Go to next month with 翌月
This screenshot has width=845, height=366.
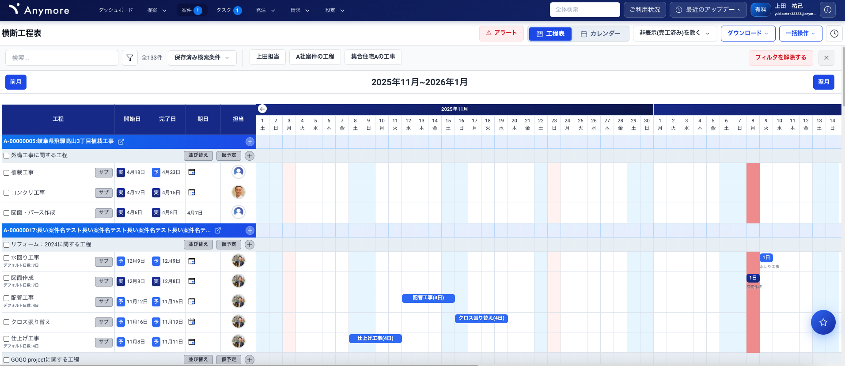coord(824,82)
